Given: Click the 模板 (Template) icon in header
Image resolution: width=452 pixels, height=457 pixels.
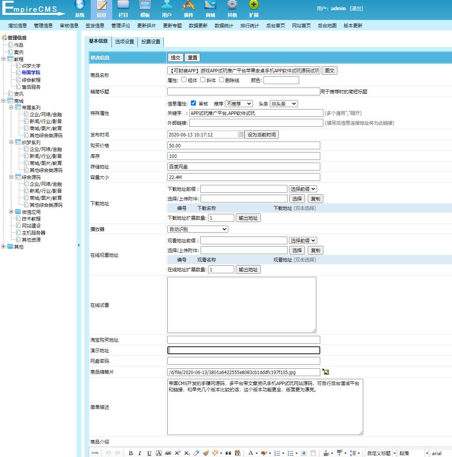Looking at the screenshot, I should 145,5.
